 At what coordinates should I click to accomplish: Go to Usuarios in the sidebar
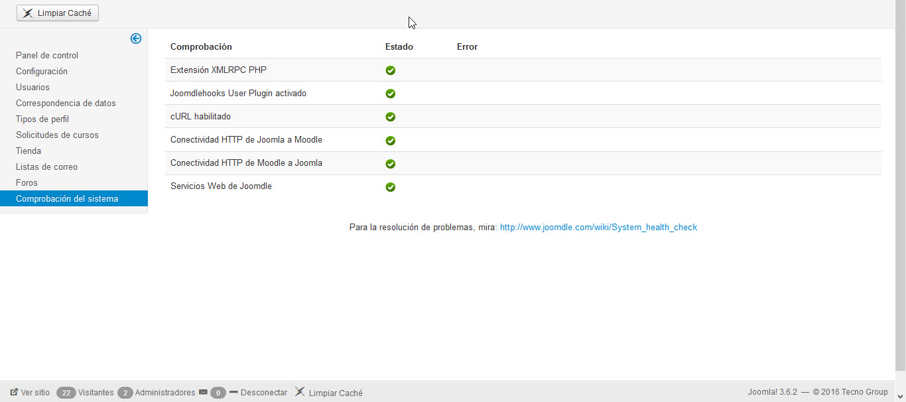[x=32, y=88]
